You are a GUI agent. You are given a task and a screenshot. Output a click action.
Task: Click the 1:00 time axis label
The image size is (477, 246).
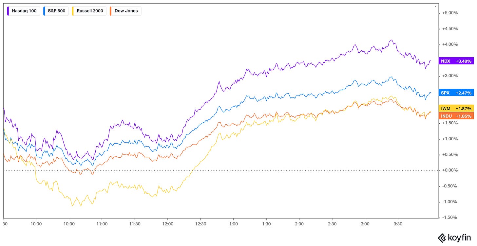[233, 224]
